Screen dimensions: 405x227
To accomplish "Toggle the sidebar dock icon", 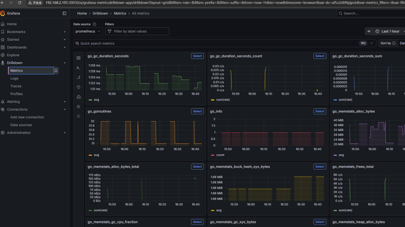I will pos(64,14).
